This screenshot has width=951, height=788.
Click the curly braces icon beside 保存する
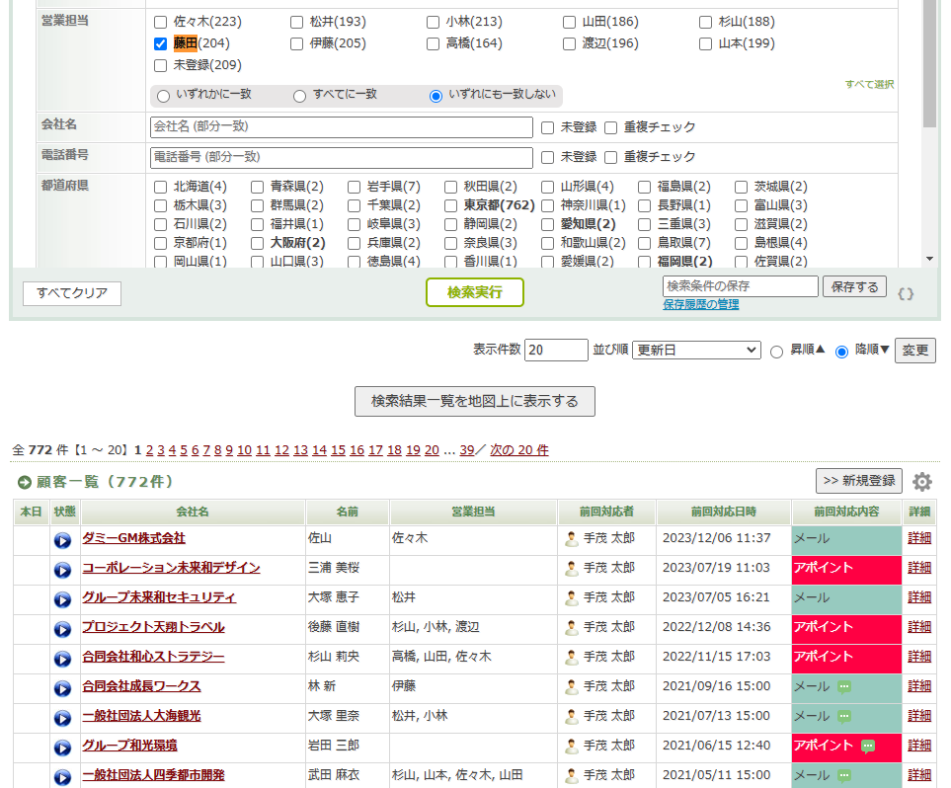click(x=906, y=293)
